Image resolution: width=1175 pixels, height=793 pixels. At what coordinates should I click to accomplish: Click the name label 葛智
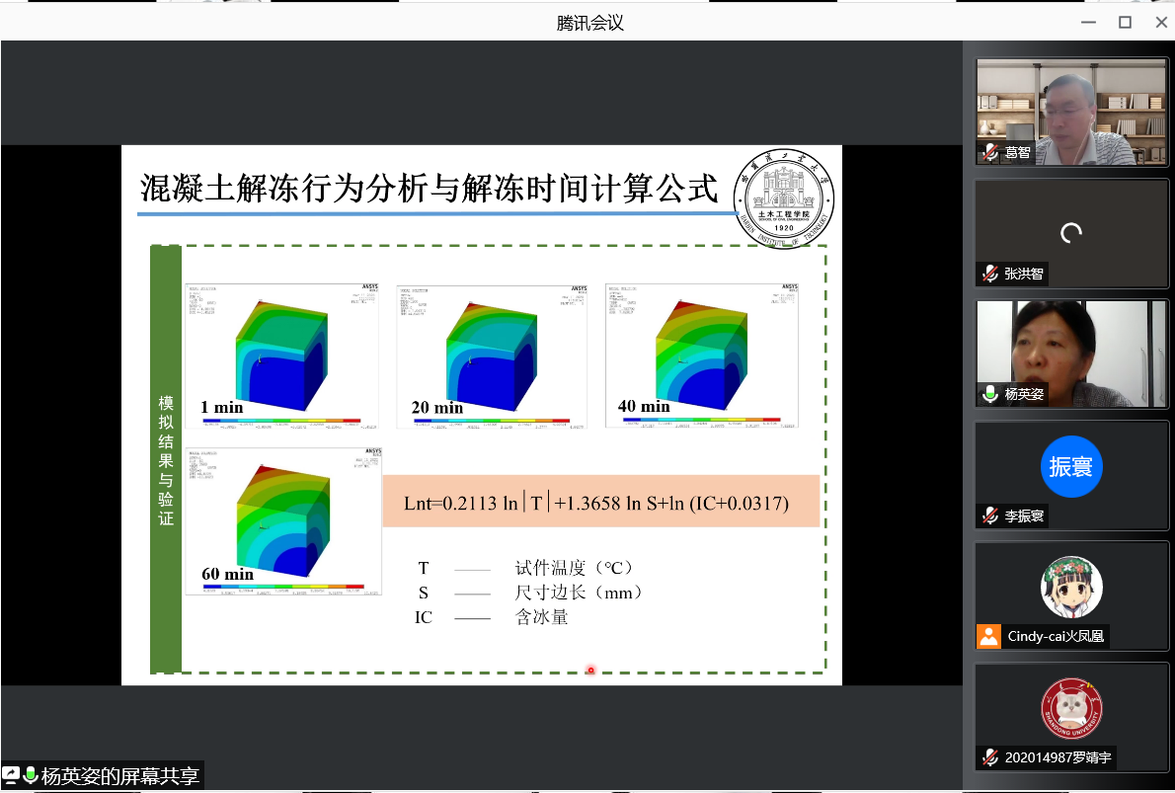[x=1018, y=153]
